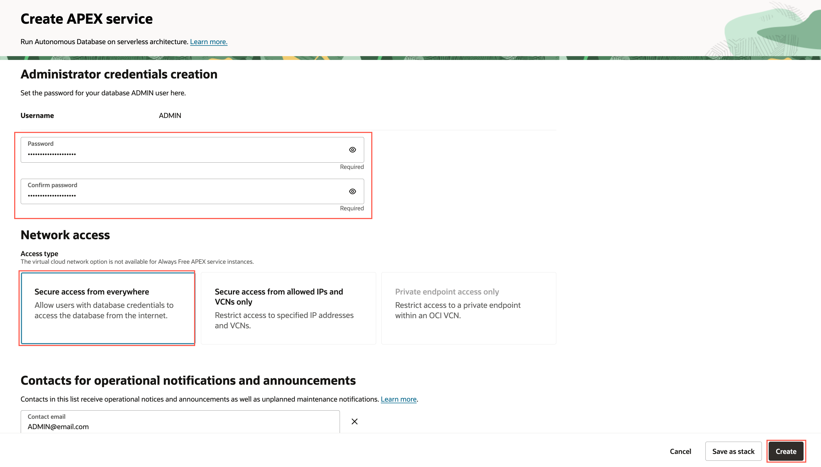This screenshot has width=821, height=467.
Task: Click the Administrator credentials creation heading
Action: pyautogui.click(x=119, y=74)
